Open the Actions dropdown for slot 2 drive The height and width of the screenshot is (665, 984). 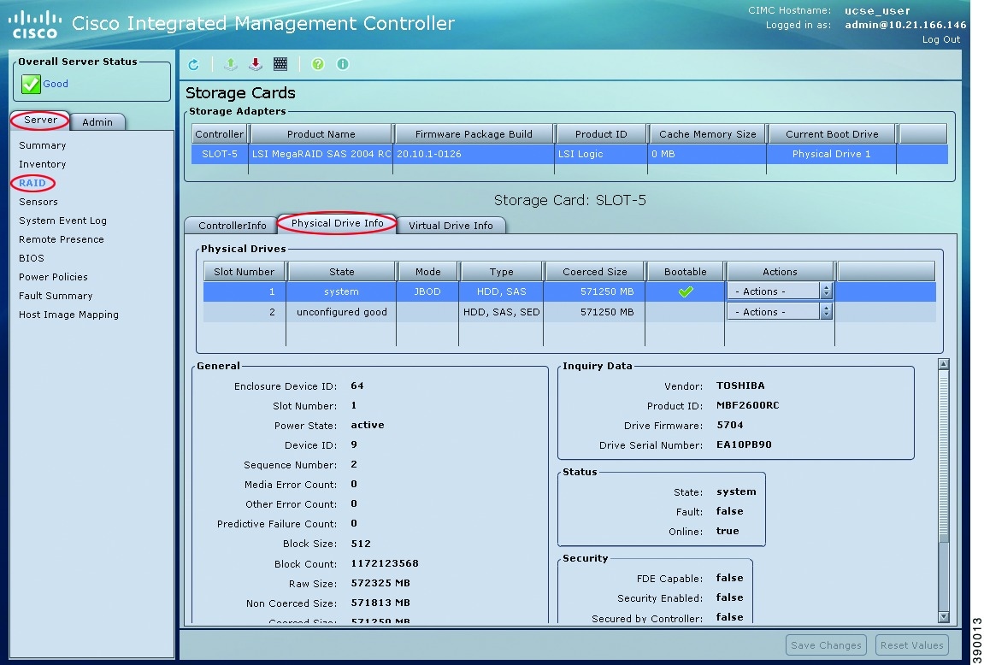click(x=779, y=312)
